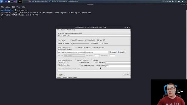Open the DirBuster Options menu

63,30
